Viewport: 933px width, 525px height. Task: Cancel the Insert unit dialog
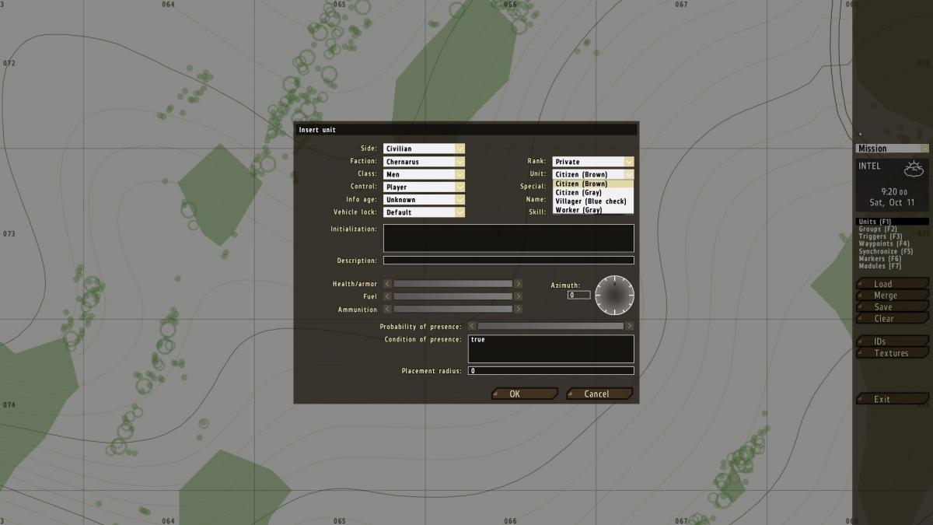597,394
